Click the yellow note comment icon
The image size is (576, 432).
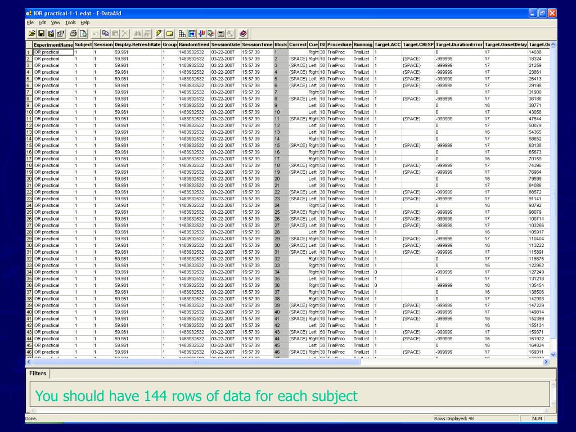click(169, 34)
